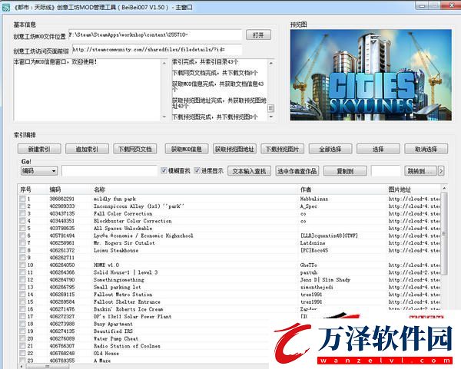461x369 pixels.
Task: Click the author cell simonthejedi
Action: tap(317, 287)
